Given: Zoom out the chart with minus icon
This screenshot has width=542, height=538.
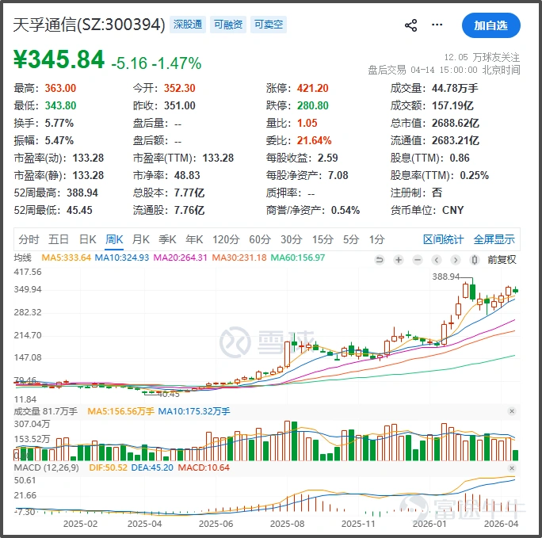Looking at the screenshot, I should [x=418, y=260].
